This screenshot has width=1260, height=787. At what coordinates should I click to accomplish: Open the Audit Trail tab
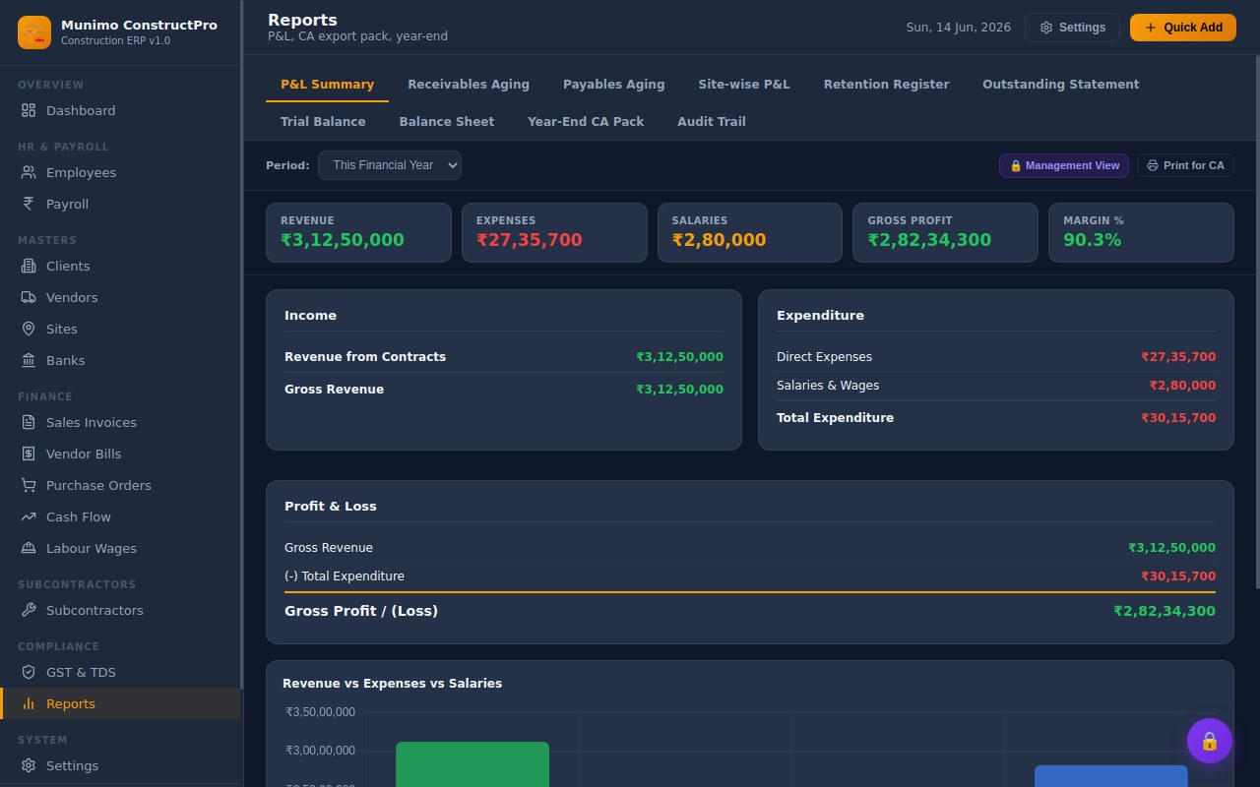pos(712,122)
